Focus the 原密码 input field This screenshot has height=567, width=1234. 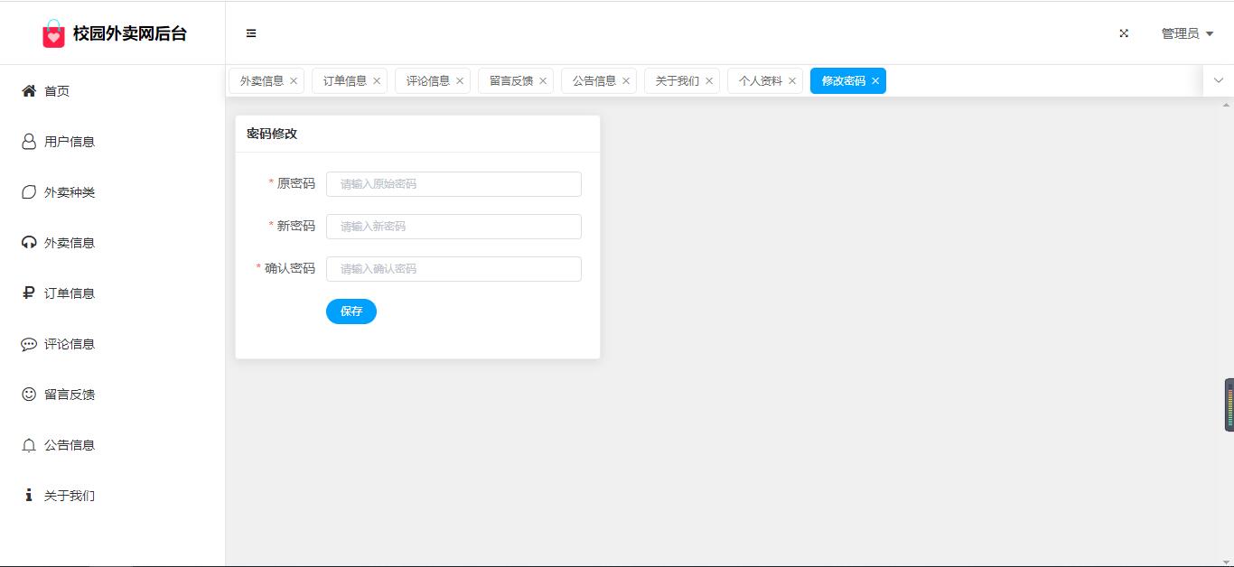click(x=453, y=184)
